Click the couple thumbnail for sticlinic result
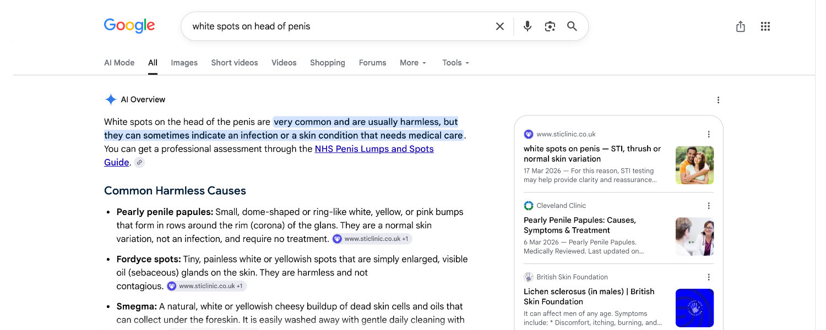This screenshot has width=826, height=330. point(694,165)
